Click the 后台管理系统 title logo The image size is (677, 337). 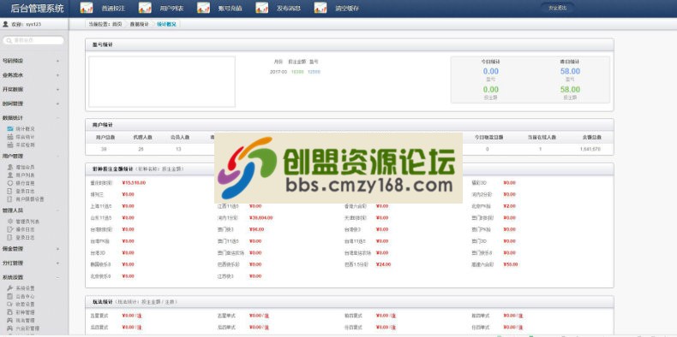[x=36, y=9]
